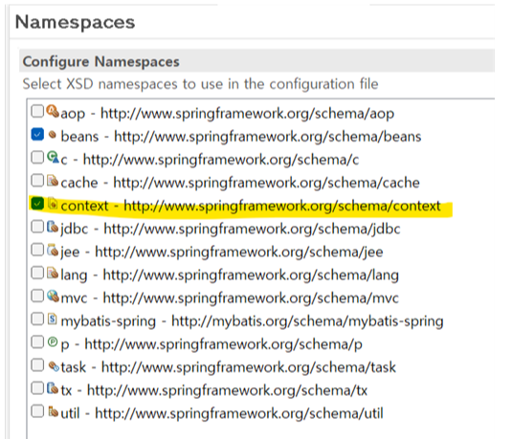This screenshot has height=439, width=512.
Task: Select the 'context - http://www.springframework.org/schema/context' row
Action: (x=251, y=206)
